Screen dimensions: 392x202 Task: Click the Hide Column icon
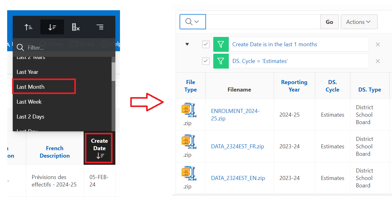click(x=76, y=27)
